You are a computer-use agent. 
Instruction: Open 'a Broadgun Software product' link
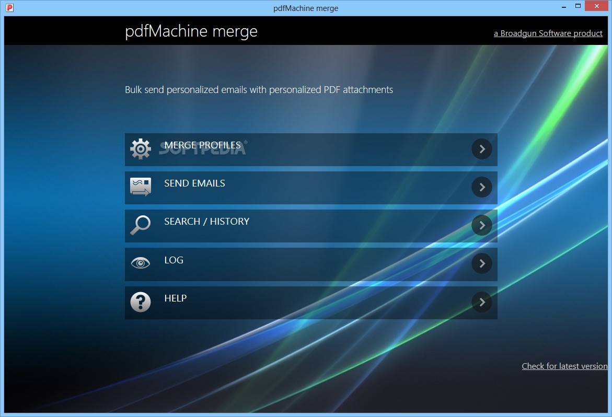pos(548,33)
